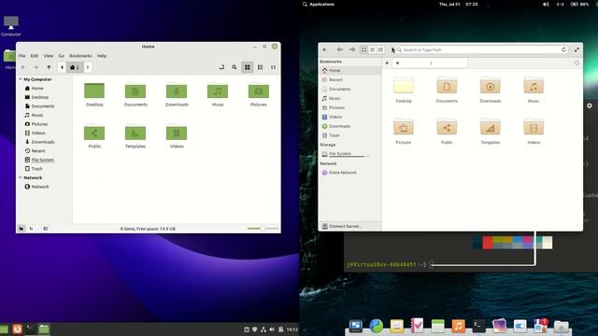Collapse the My Computer sidebar section

pyautogui.click(x=21, y=79)
